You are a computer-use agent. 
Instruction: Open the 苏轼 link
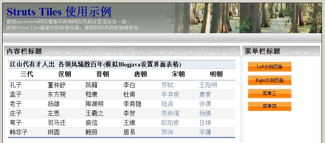tap(167, 85)
